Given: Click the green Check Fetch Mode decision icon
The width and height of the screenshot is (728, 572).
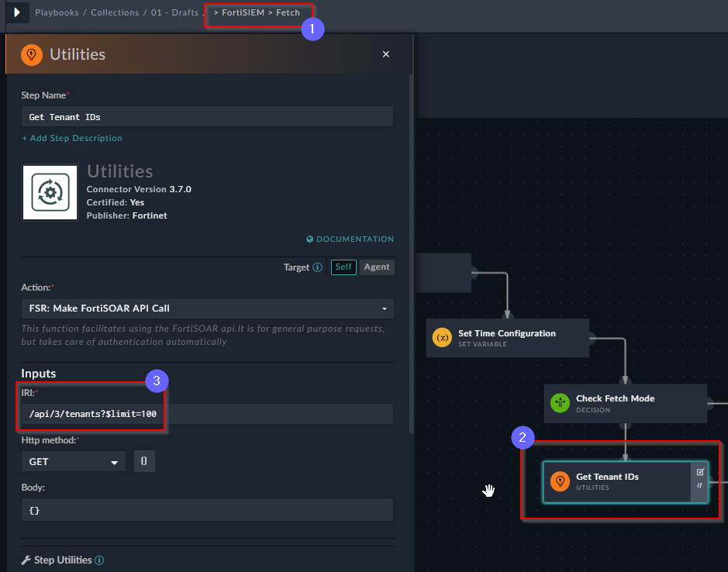Looking at the screenshot, I should click(560, 403).
